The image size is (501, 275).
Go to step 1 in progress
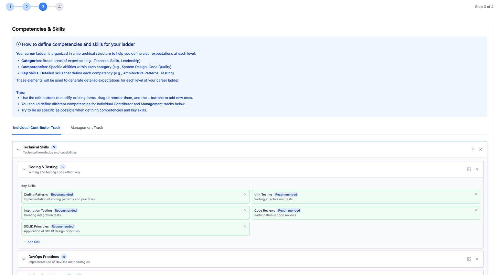10,7
